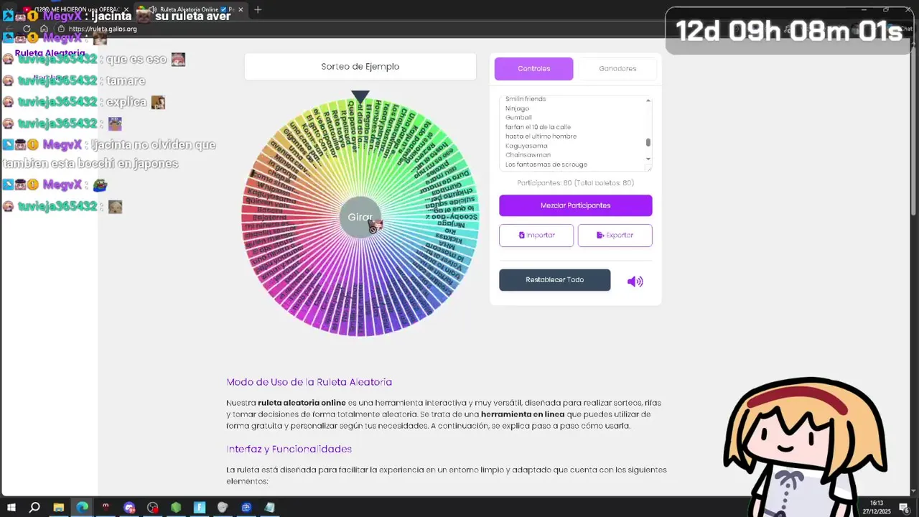Click the Sorteo de Ejemplo title field
919x517 pixels.
[x=360, y=67]
